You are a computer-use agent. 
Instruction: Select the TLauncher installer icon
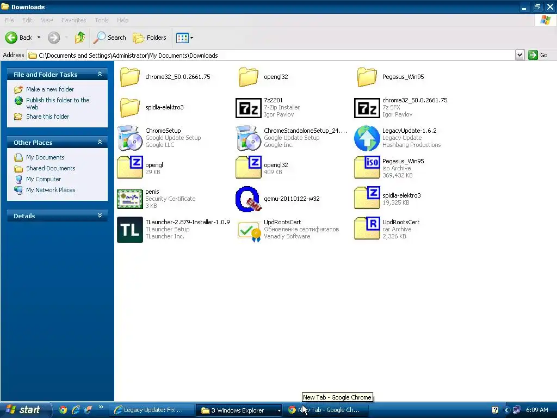coord(130,230)
